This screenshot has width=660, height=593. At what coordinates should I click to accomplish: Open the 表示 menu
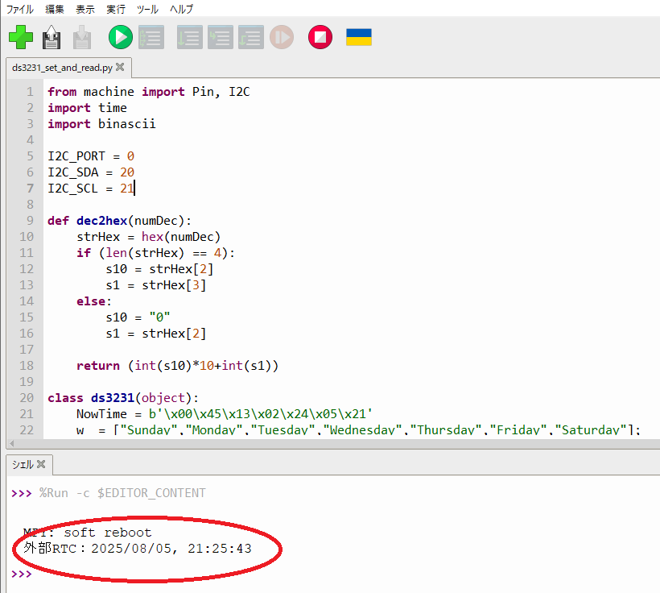click(85, 10)
